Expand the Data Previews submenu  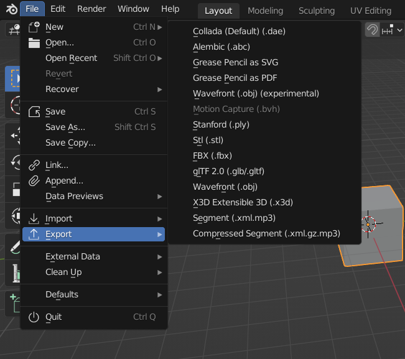[93, 196]
